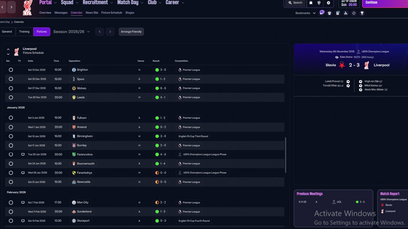
Task: Switch to the General calendar view
Action: 7,32
